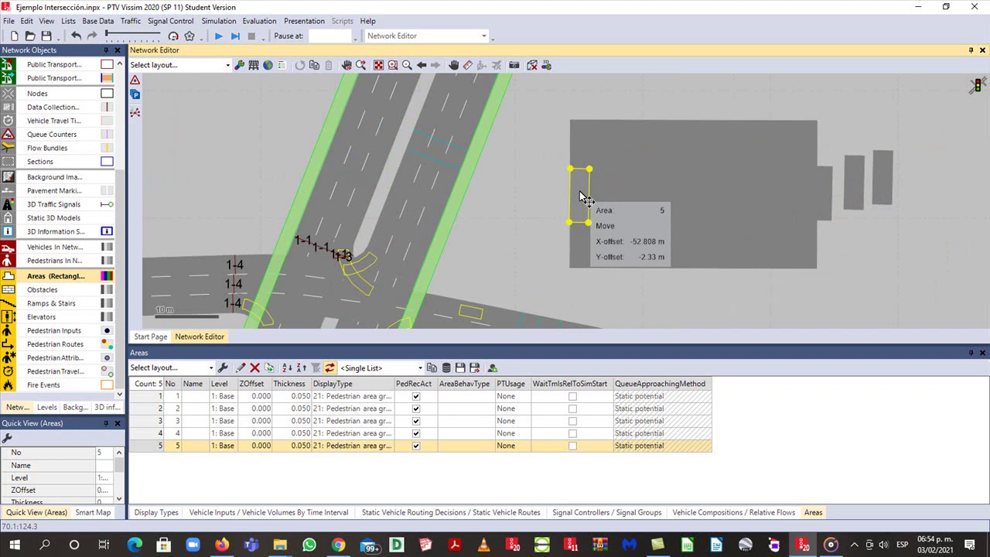
Task: Start continuous simulation with play icon
Action: tap(219, 36)
